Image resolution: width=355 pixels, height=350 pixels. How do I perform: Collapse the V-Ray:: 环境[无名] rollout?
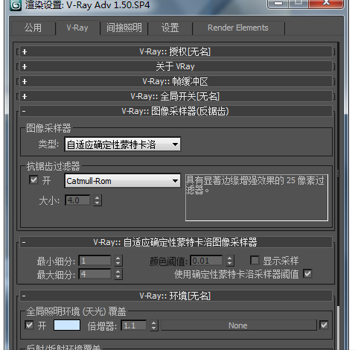176,296
